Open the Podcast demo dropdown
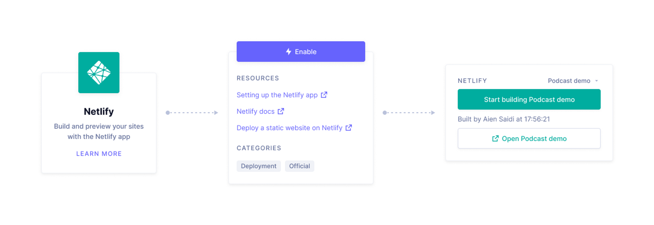 point(572,81)
